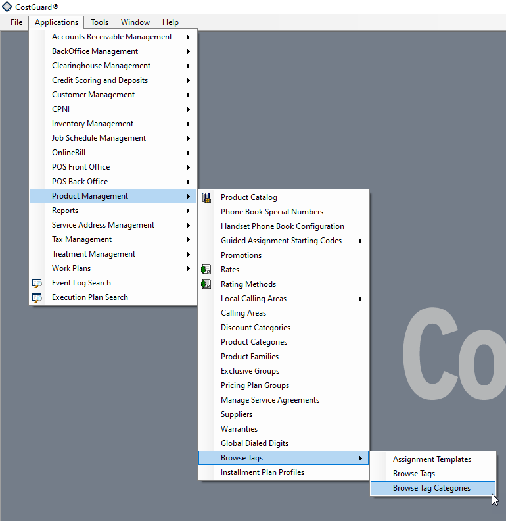Select Promotions menu entry
506x521 pixels.
[x=241, y=255]
